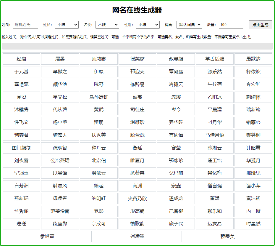The width and height of the screenshot is (275, 246).
Task: Select the name 颜华池
Action: (x=60, y=84)
